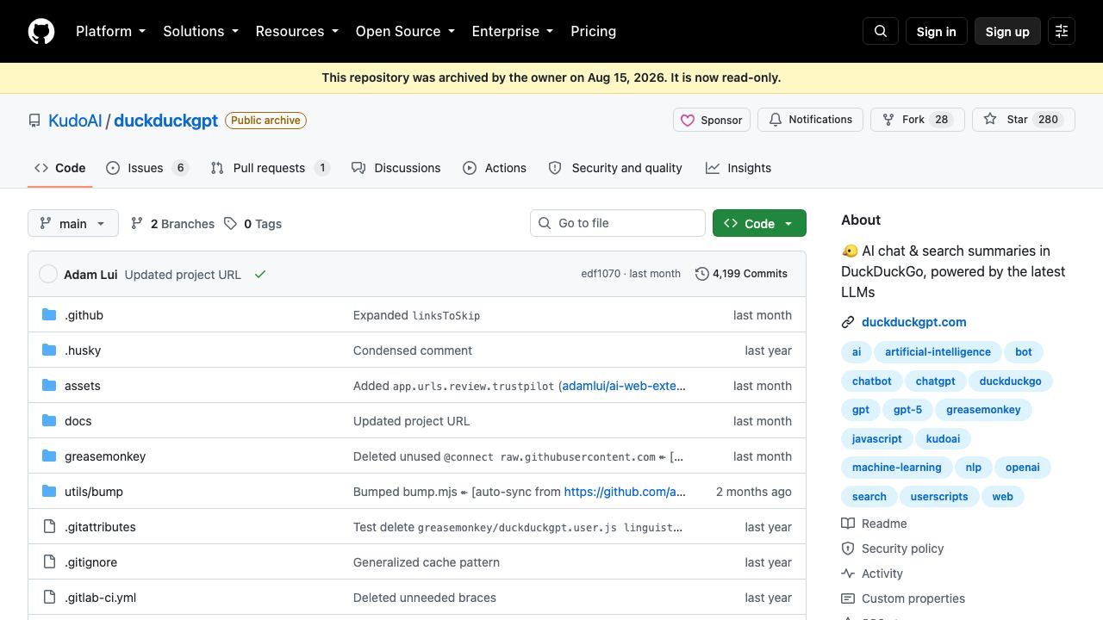Image resolution: width=1103 pixels, height=620 pixels.
Task: Fork the duckduckgpt repository
Action: tap(918, 120)
